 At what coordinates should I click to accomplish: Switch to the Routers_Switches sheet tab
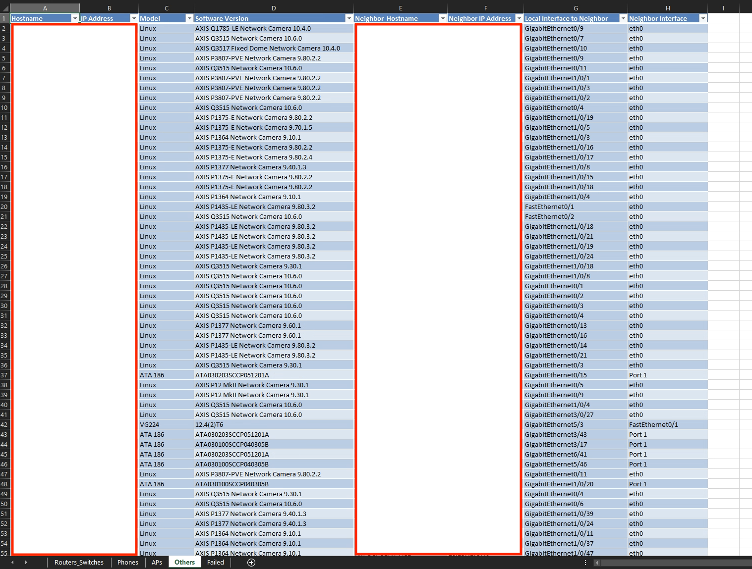79,562
